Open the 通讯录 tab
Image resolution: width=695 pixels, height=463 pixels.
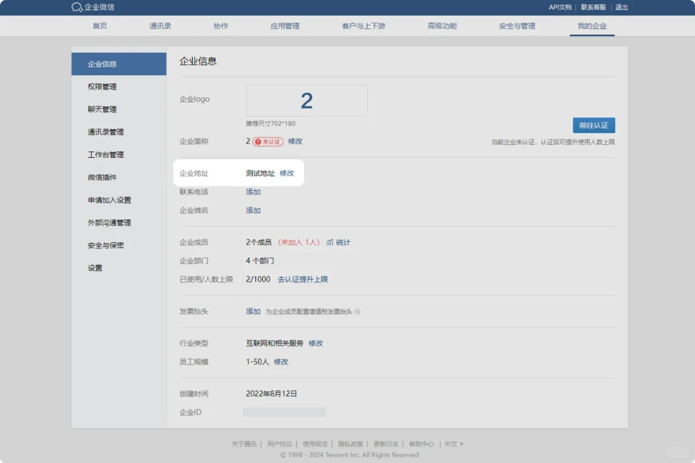(x=160, y=26)
